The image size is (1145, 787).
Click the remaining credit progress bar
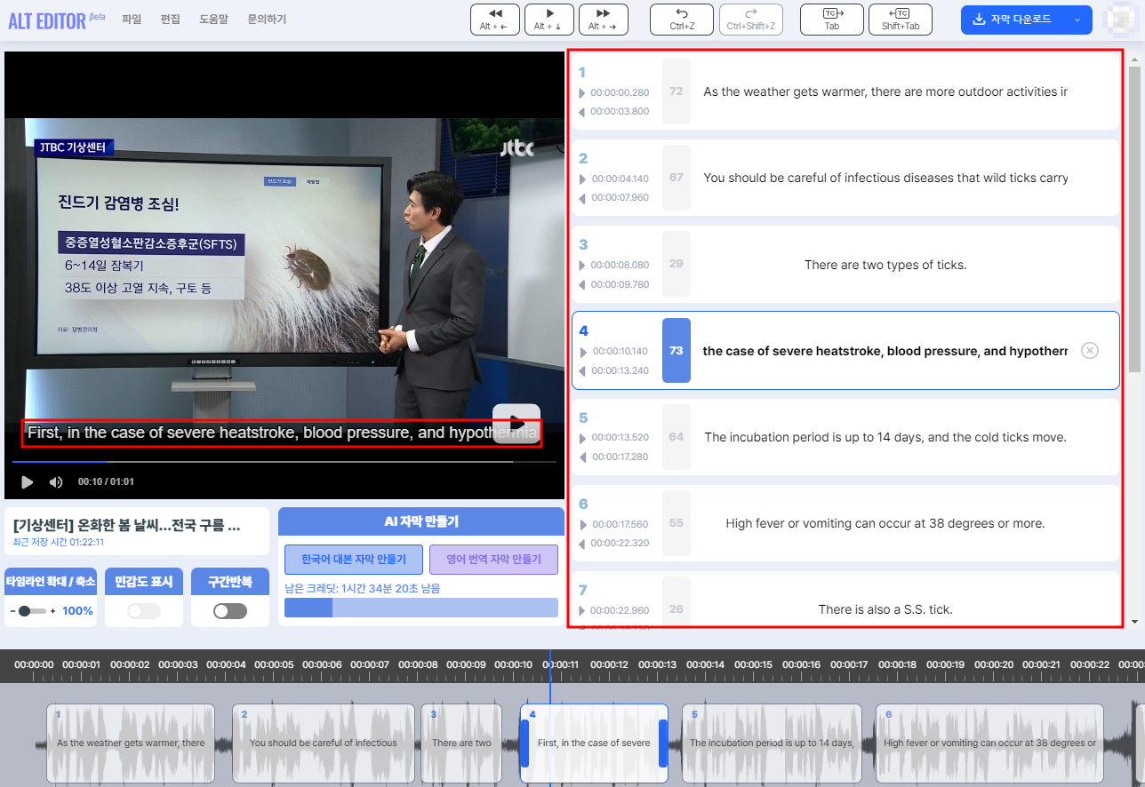[x=421, y=608]
